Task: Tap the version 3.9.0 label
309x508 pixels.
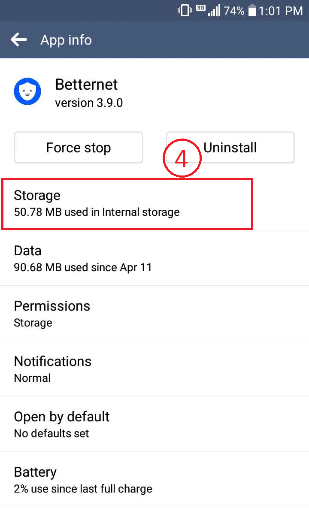Action: coord(89,103)
